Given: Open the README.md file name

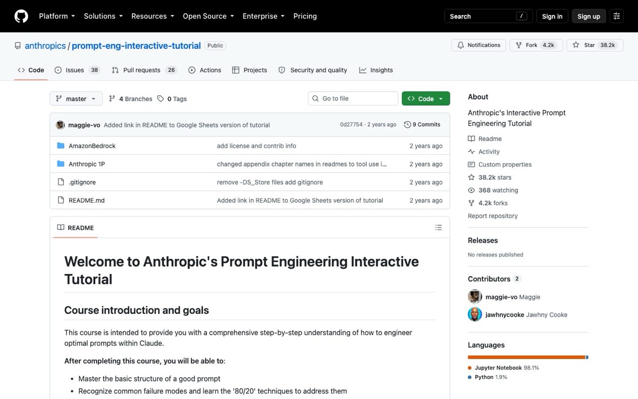Looking at the screenshot, I should [x=87, y=200].
